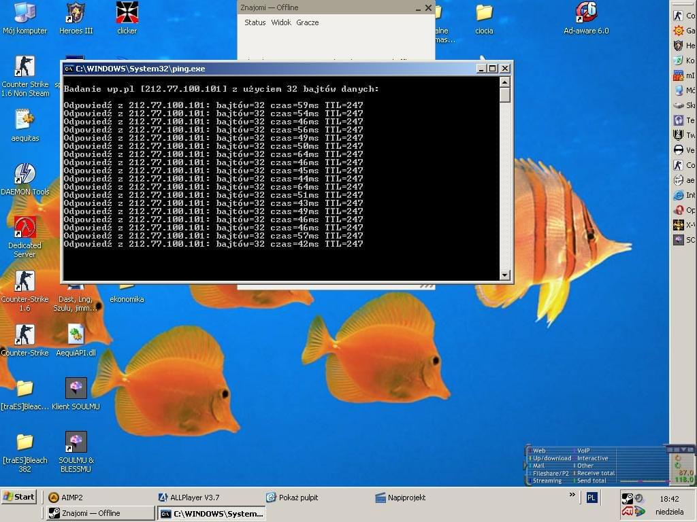Click the reply line with czas=42ms
The image size is (697, 522).
(x=213, y=244)
